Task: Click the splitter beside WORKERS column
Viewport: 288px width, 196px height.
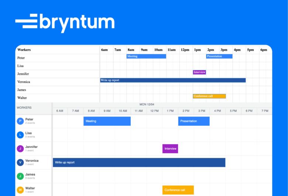Action: pyautogui.click(x=52, y=149)
